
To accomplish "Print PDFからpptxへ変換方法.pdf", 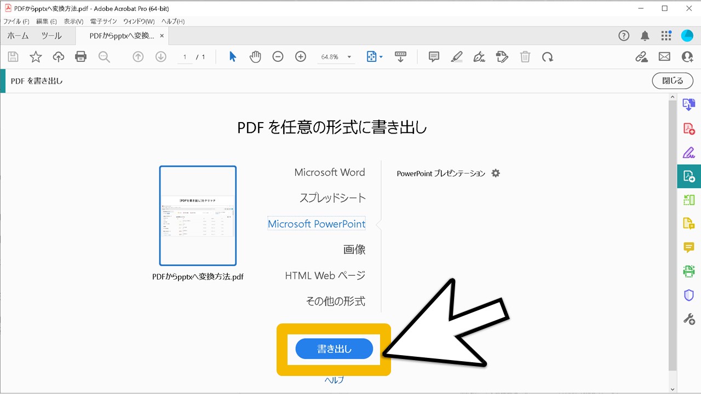I will coord(81,56).
